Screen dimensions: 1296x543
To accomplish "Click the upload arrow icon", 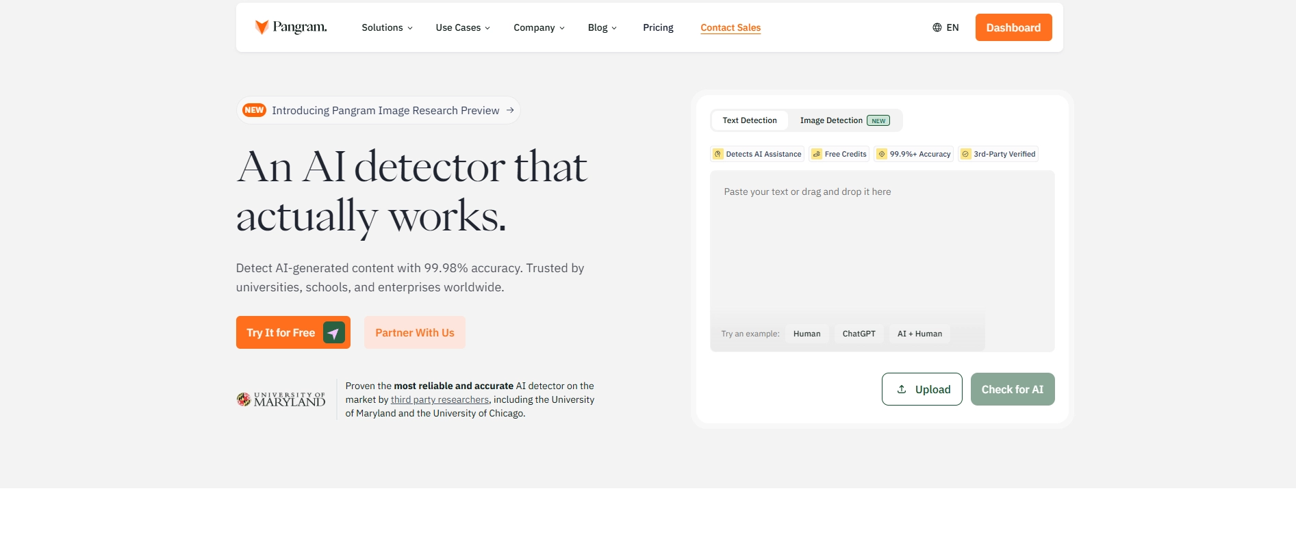I will [x=902, y=389].
